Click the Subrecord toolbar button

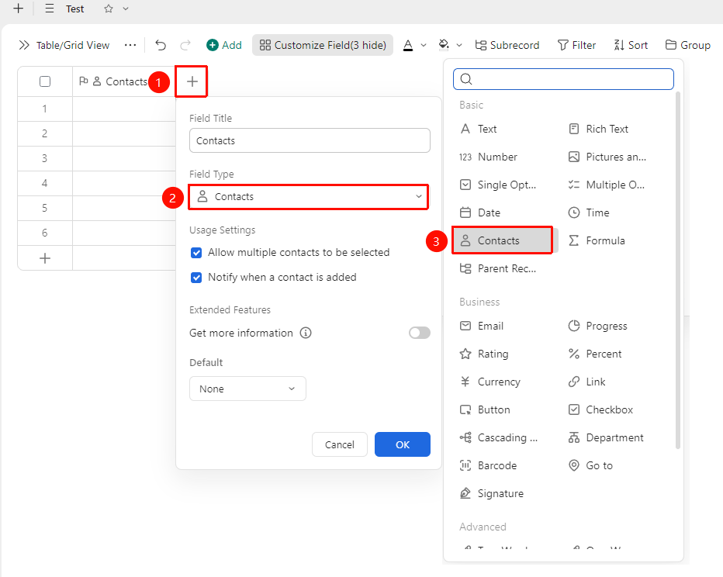(507, 45)
